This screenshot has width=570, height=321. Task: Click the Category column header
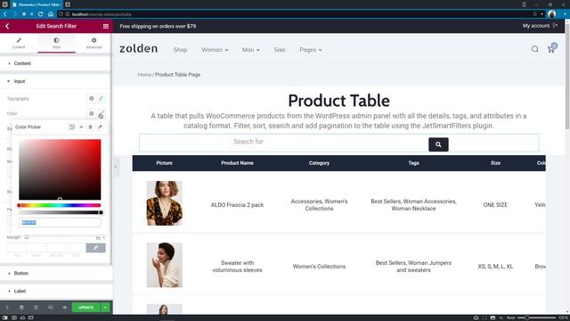pyautogui.click(x=319, y=163)
